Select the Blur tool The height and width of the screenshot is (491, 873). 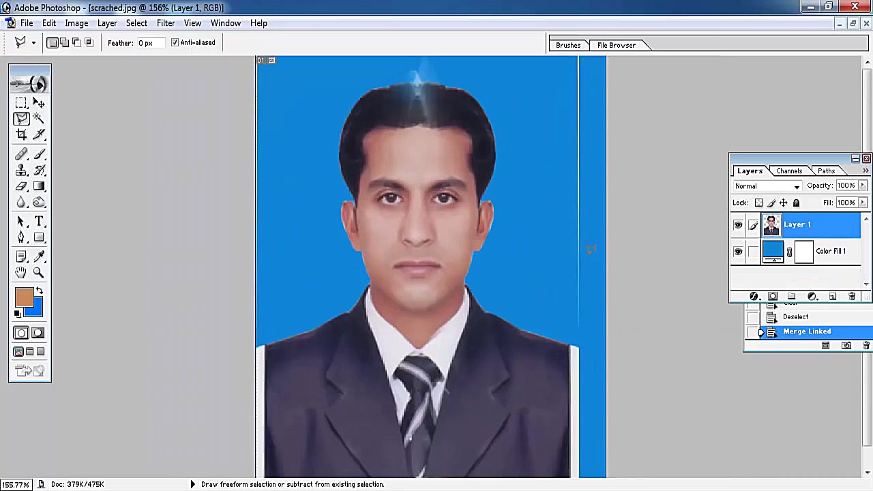pyautogui.click(x=21, y=203)
